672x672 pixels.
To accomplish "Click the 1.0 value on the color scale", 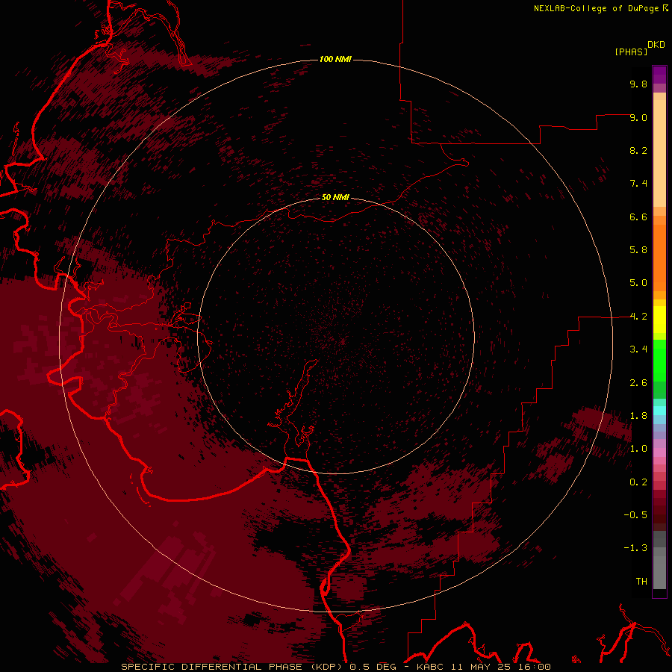I will pos(638,449).
